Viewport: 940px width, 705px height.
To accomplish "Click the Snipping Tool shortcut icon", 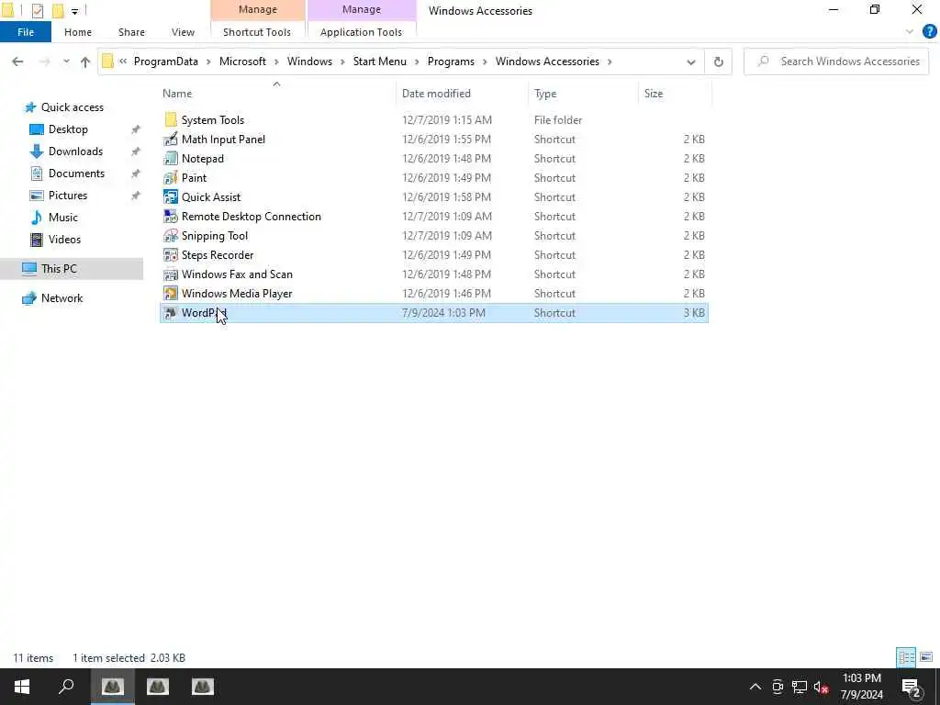I will [x=171, y=236].
